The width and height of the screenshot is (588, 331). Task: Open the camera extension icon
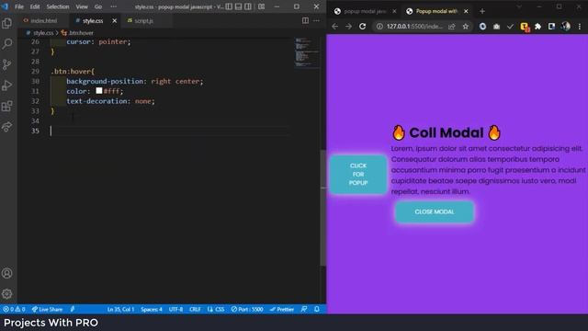(496, 27)
